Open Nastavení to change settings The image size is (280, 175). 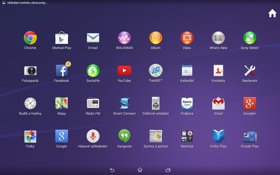tap(249, 71)
